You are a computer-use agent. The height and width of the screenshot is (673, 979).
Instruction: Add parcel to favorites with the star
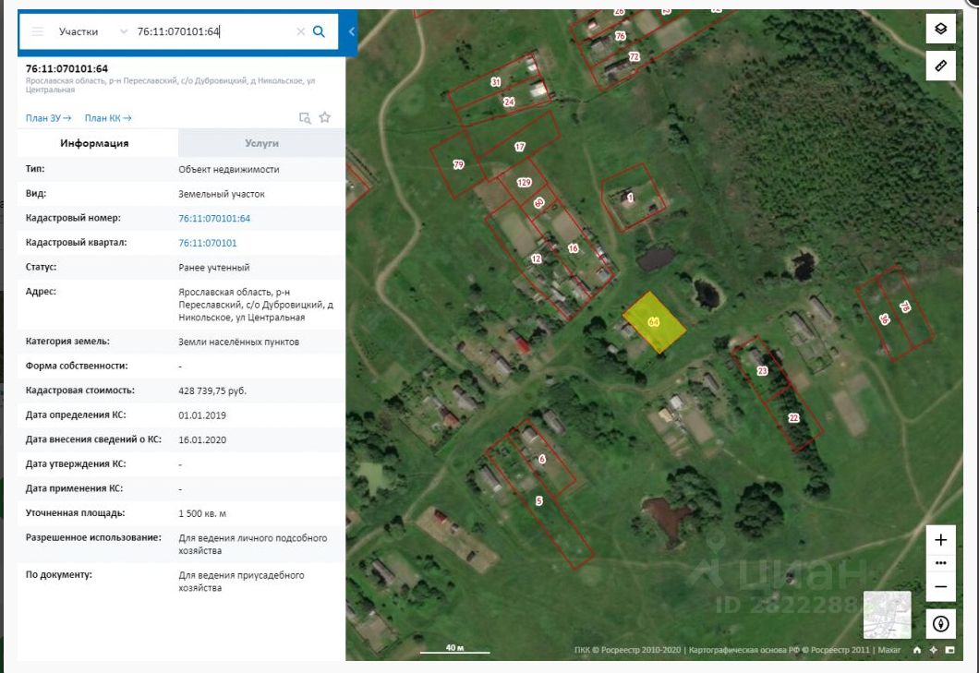[325, 116]
